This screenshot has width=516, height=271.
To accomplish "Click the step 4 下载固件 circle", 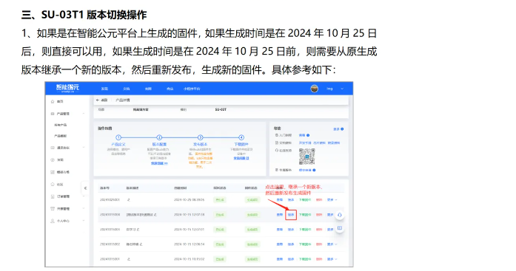I will click(241, 137).
